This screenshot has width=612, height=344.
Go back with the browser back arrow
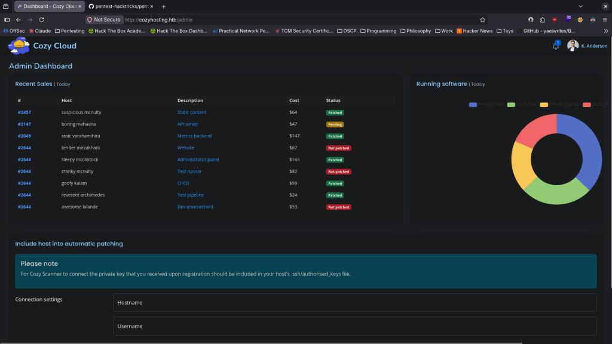coord(19,20)
